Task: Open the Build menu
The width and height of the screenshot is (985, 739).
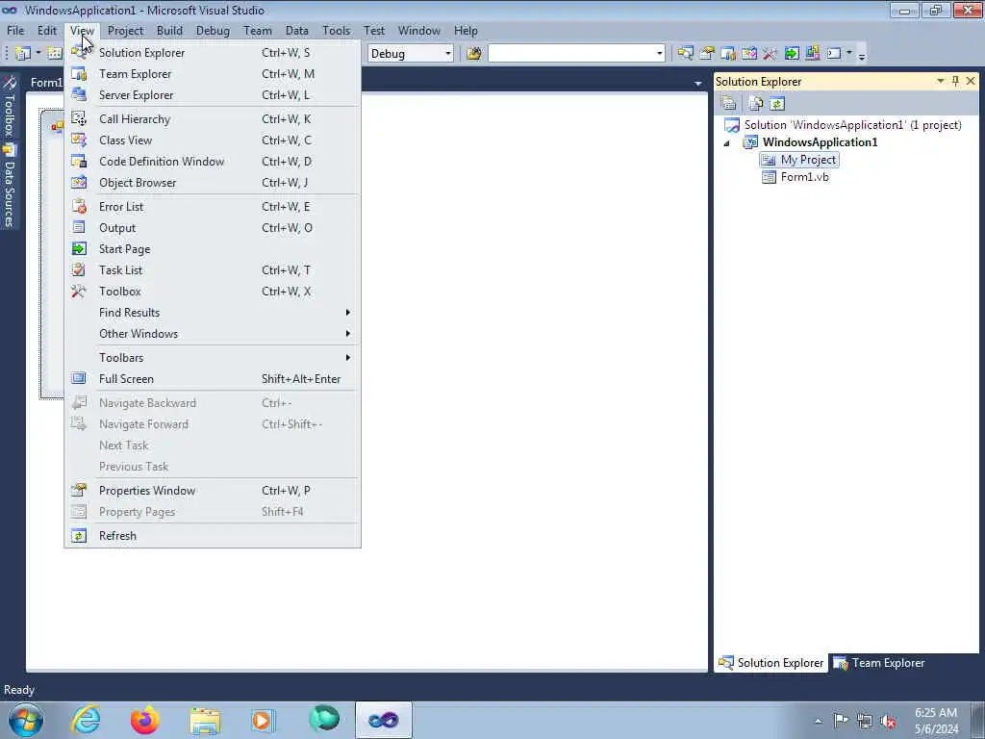Action: pos(169,31)
